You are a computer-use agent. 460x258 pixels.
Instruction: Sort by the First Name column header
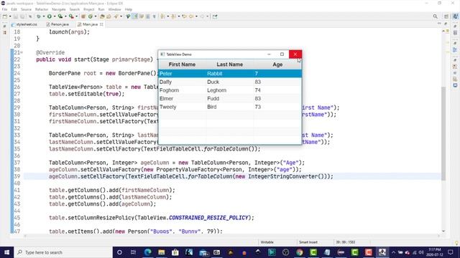(182, 64)
